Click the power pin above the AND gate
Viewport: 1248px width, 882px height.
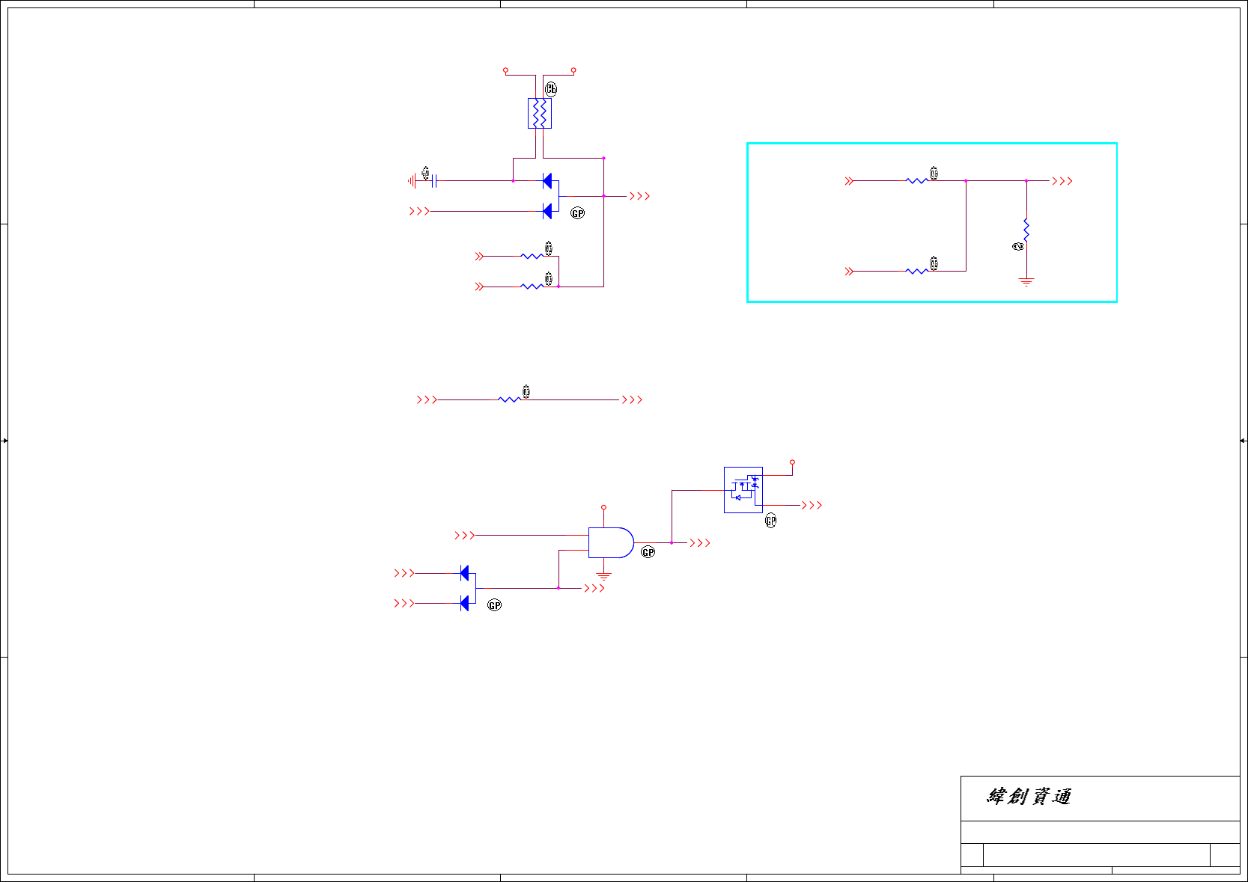tap(603, 507)
